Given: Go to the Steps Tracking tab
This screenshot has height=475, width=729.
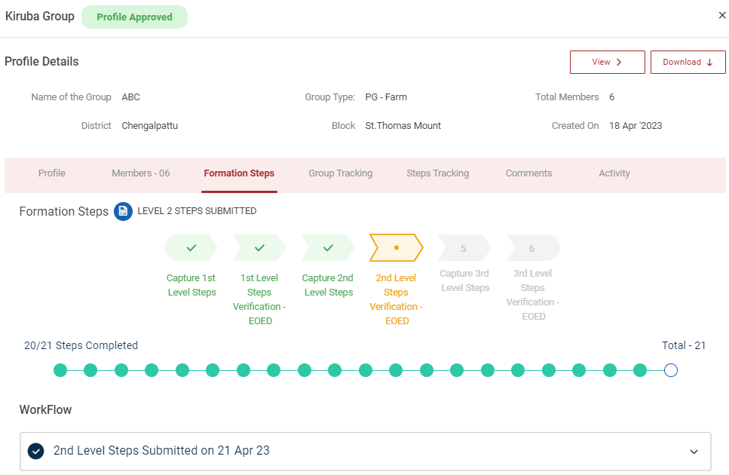Looking at the screenshot, I should pyautogui.click(x=437, y=173).
